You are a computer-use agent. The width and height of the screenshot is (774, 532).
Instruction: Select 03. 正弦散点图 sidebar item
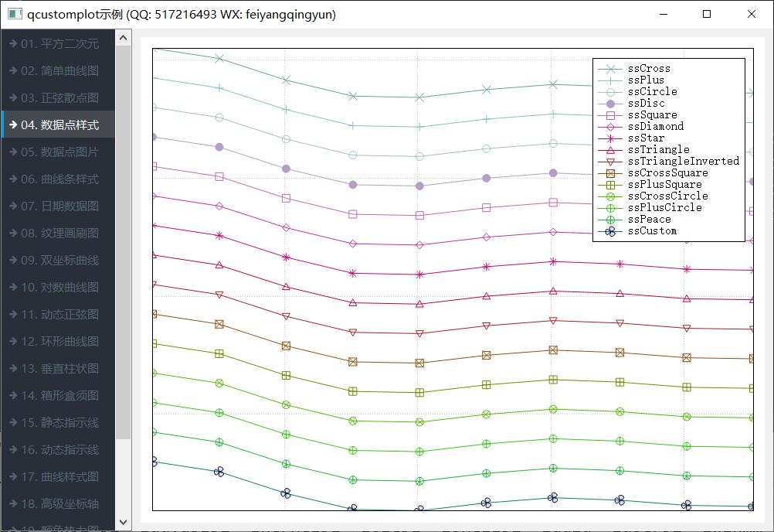[58, 97]
